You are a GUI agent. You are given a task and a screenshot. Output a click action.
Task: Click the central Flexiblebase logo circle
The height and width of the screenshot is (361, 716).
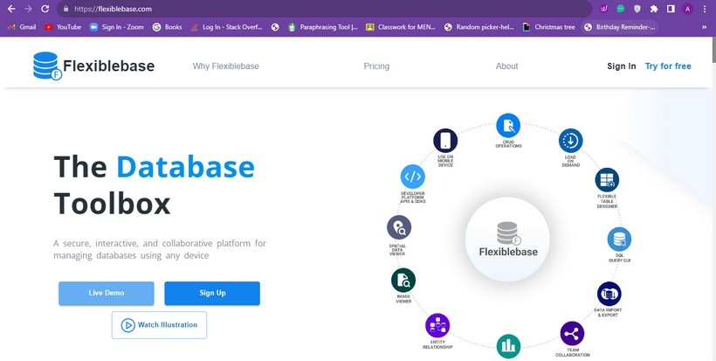pyautogui.click(x=507, y=239)
